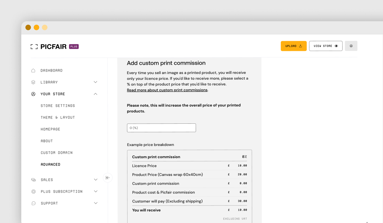Image resolution: width=383 pixels, height=223 pixels.
Task: Open Store Settings
Action: (x=58, y=106)
